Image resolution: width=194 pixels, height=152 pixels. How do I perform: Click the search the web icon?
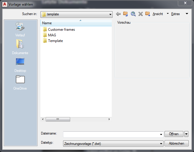[x=133, y=14]
